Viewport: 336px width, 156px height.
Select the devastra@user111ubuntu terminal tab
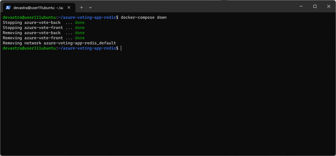coord(38,8)
